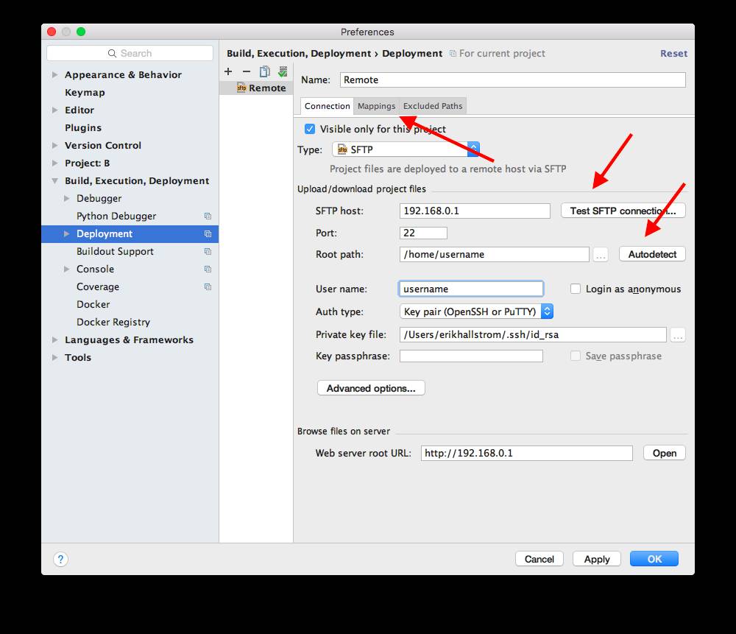The width and height of the screenshot is (736, 634).
Task: Click the Reset link
Action: pos(673,54)
